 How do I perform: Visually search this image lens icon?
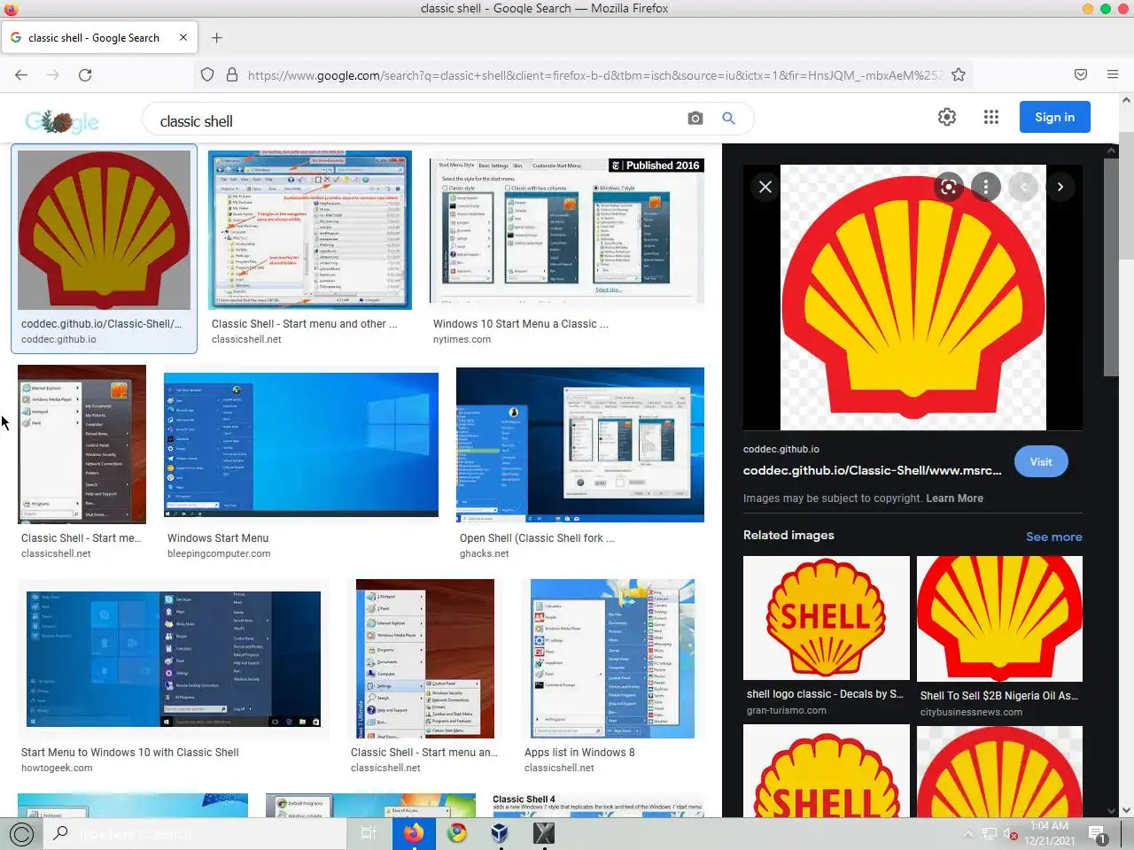[948, 187]
